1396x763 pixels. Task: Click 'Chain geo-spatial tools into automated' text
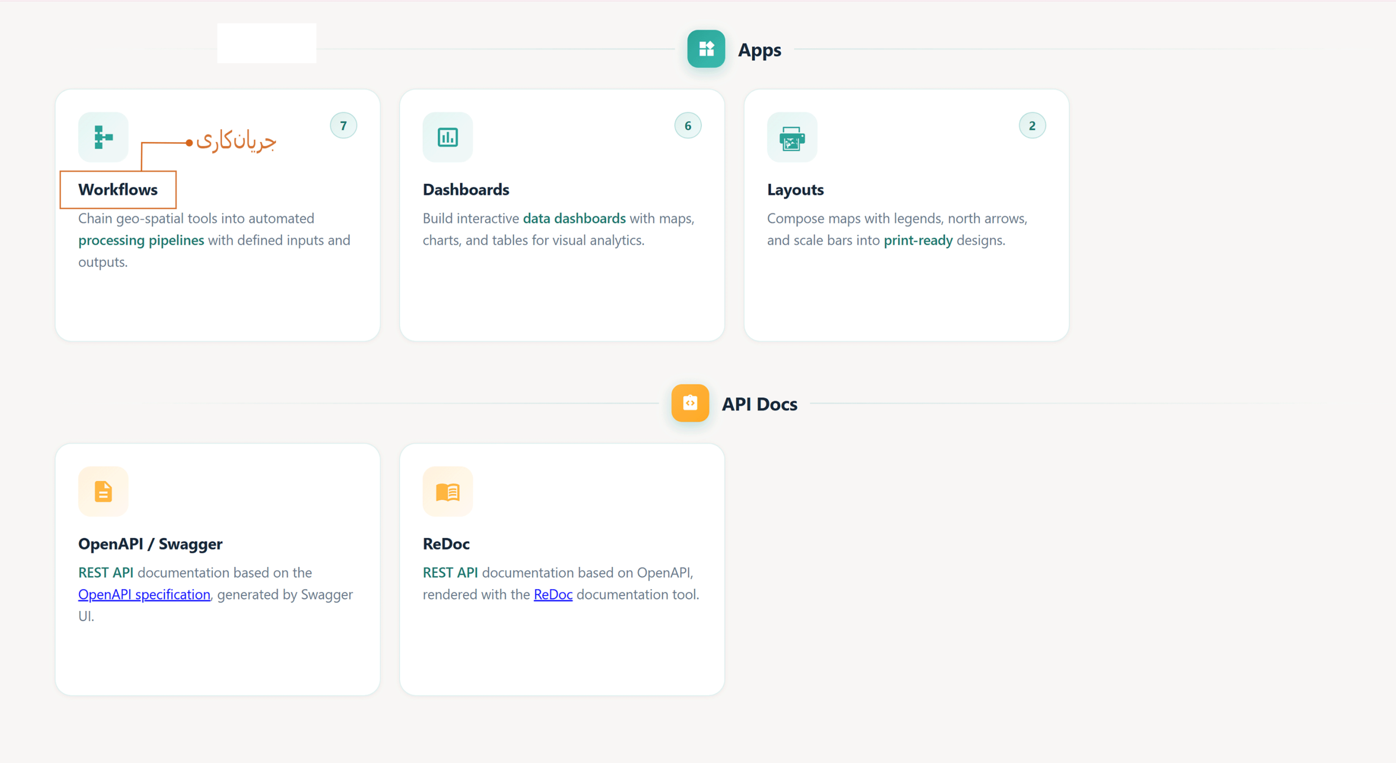click(196, 219)
